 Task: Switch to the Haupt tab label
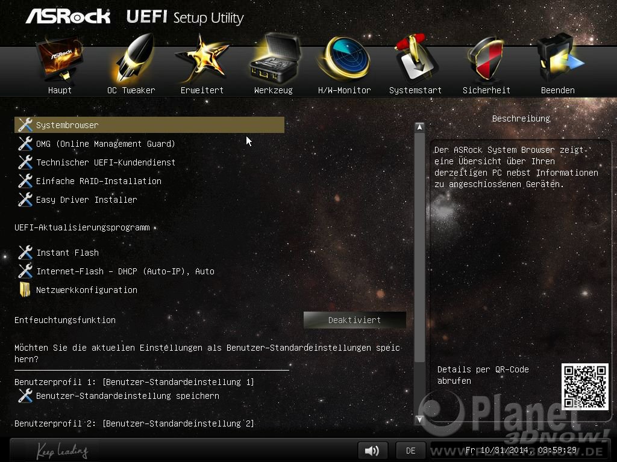[60, 90]
